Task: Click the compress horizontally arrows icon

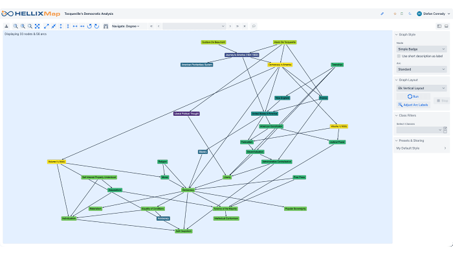Action: (x=82, y=27)
